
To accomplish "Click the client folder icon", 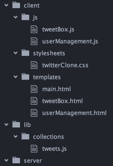I will tap(16, 5).
